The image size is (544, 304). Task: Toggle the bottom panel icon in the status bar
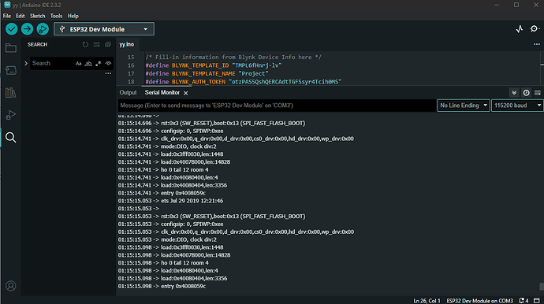(x=537, y=301)
